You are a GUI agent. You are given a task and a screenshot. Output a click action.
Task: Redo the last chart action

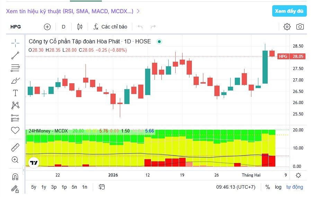(153, 27)
